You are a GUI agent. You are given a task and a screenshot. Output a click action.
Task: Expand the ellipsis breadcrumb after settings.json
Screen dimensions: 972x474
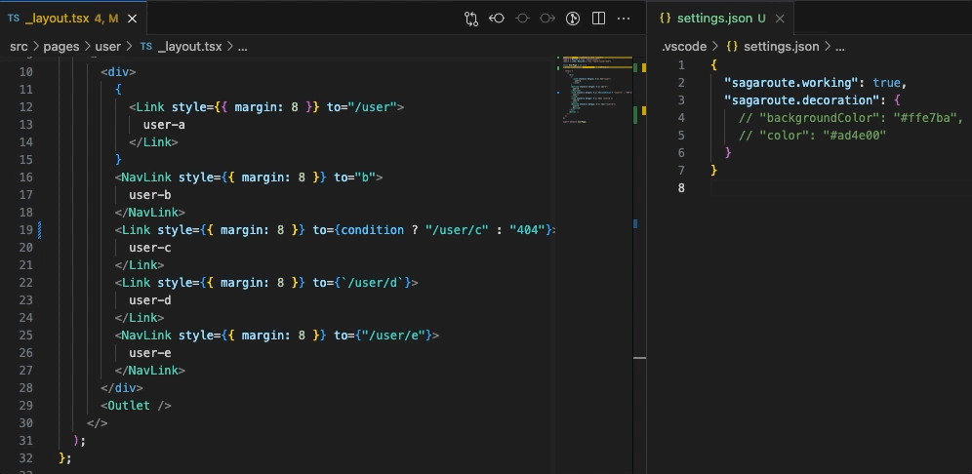coord(840,47)
